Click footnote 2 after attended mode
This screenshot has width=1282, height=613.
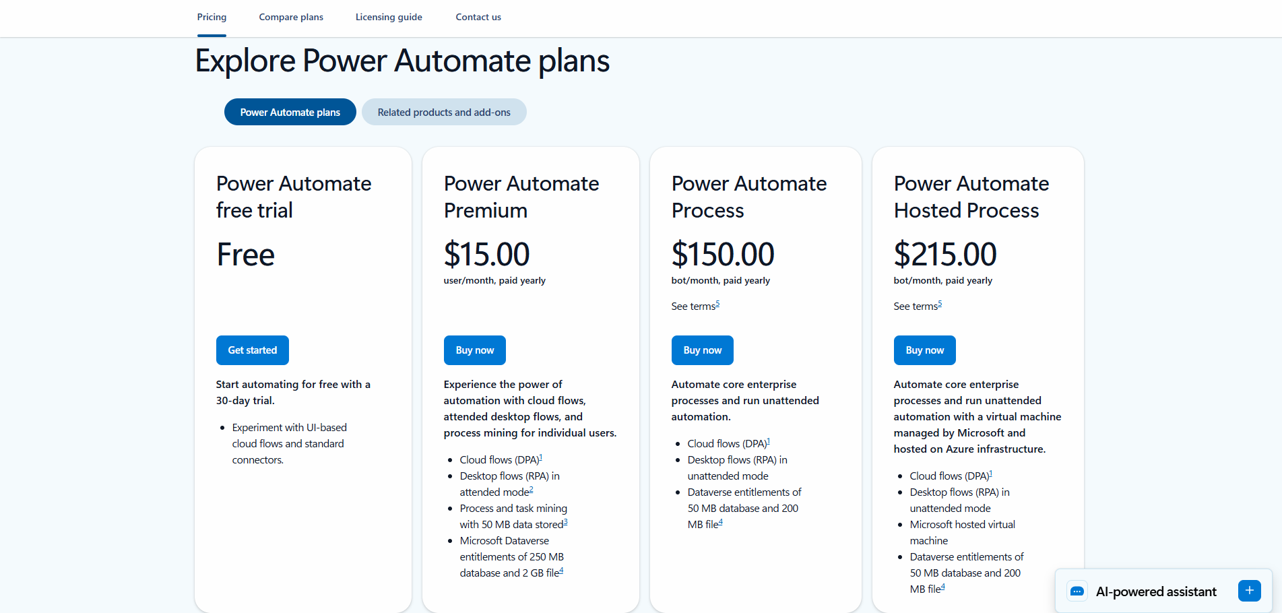click(531, 489)
